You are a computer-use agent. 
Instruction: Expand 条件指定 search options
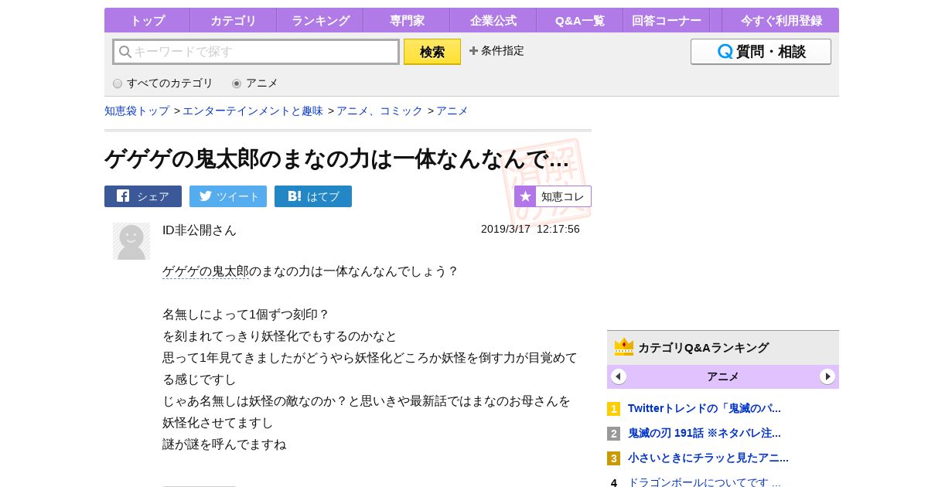click(496, 50)
